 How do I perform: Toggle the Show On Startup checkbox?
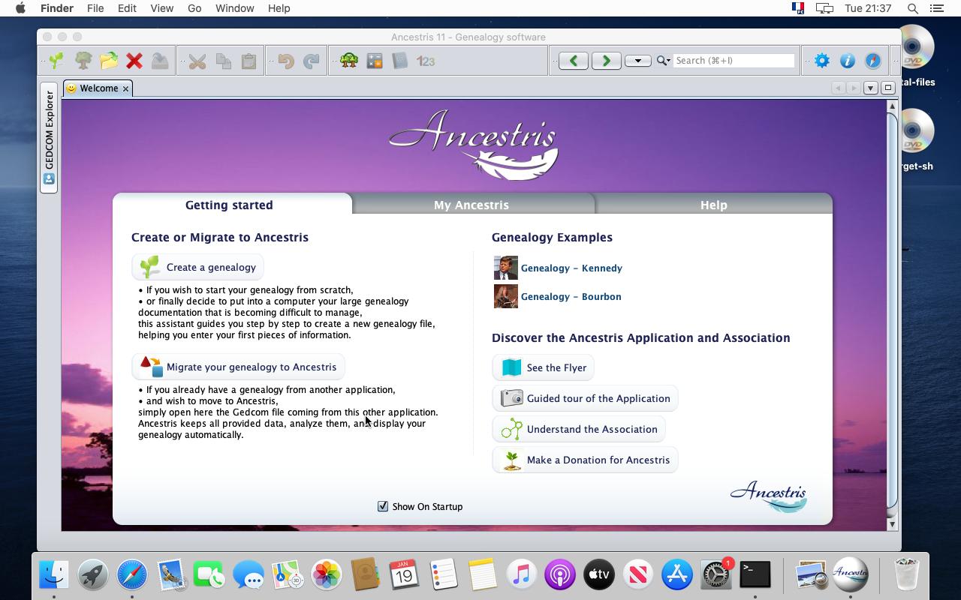click(x=383, y=506)
